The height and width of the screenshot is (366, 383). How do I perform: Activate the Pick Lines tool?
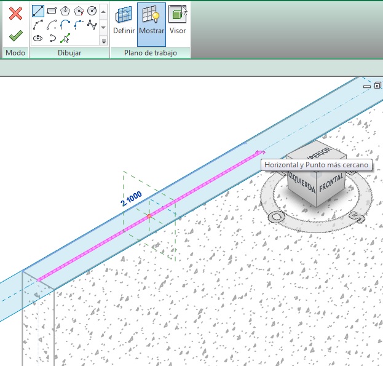(x=65, y=38)
